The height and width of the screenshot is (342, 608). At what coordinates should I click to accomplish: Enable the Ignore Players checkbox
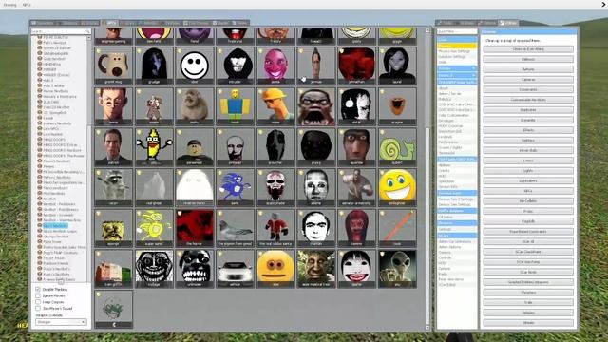coord(38,295)
